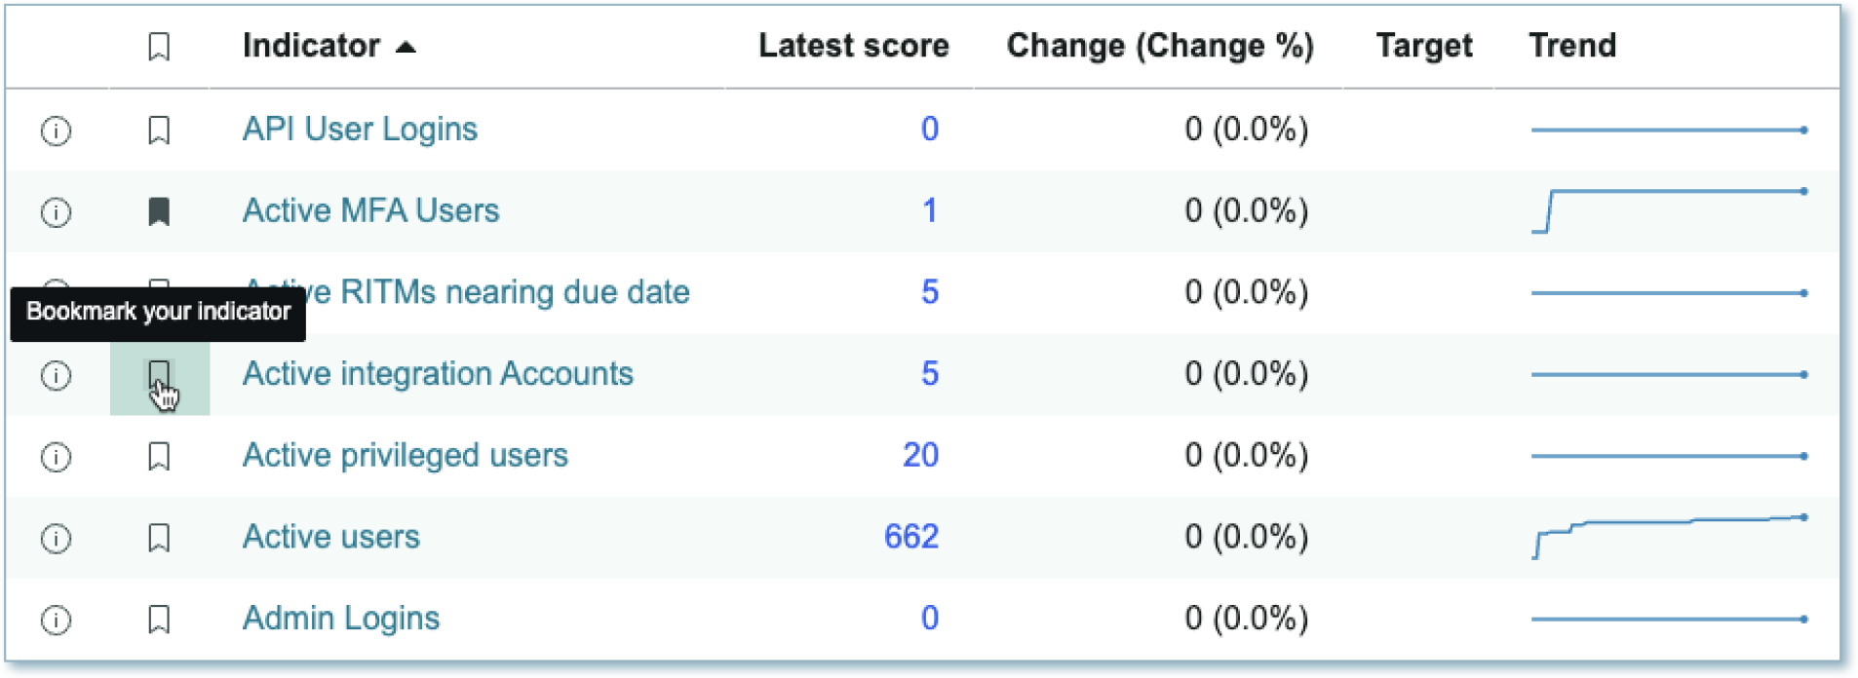Bookmark the Active users indicator
This screenshot has width=1858, height=678.
[159, 538]
